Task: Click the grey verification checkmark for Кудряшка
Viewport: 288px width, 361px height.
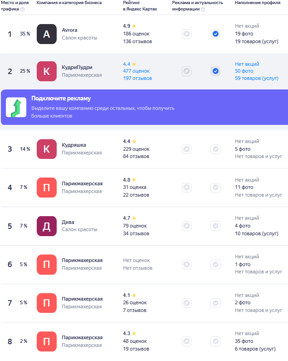Action: click(215, 149)
